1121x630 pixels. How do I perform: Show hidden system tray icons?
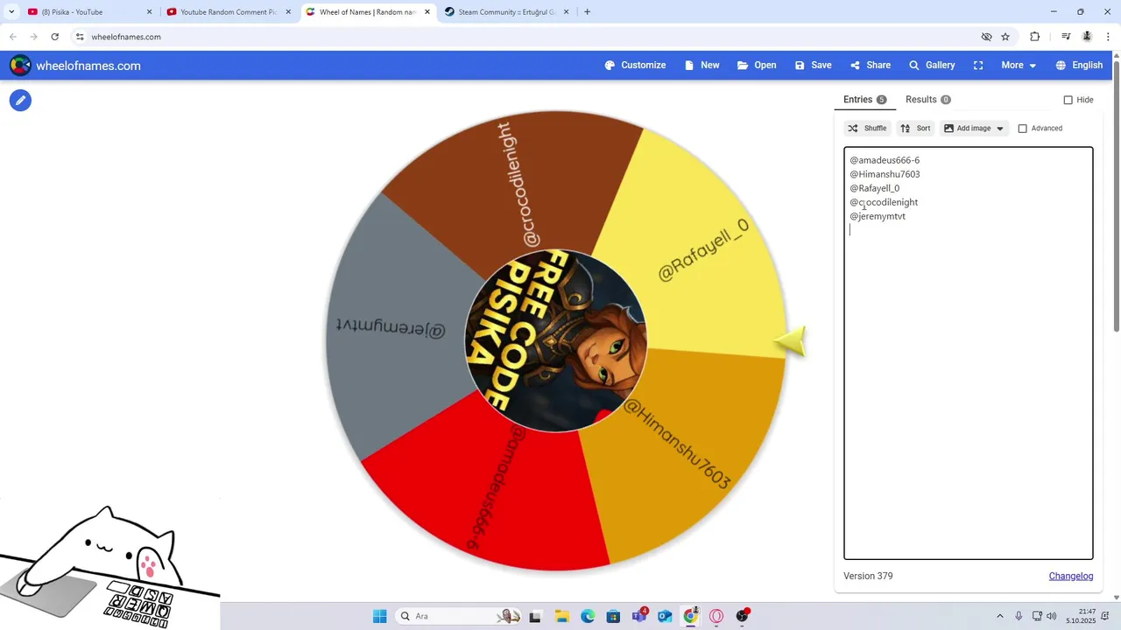tap(1000, 616)
